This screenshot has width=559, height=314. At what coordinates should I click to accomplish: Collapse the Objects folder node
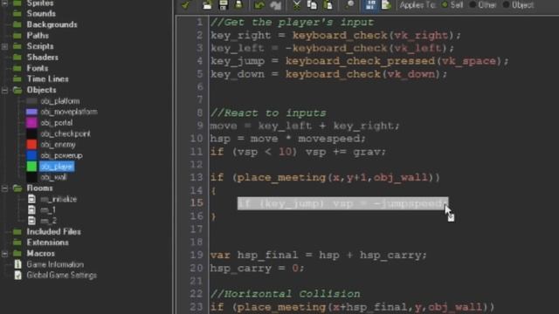tap(5, 91)
